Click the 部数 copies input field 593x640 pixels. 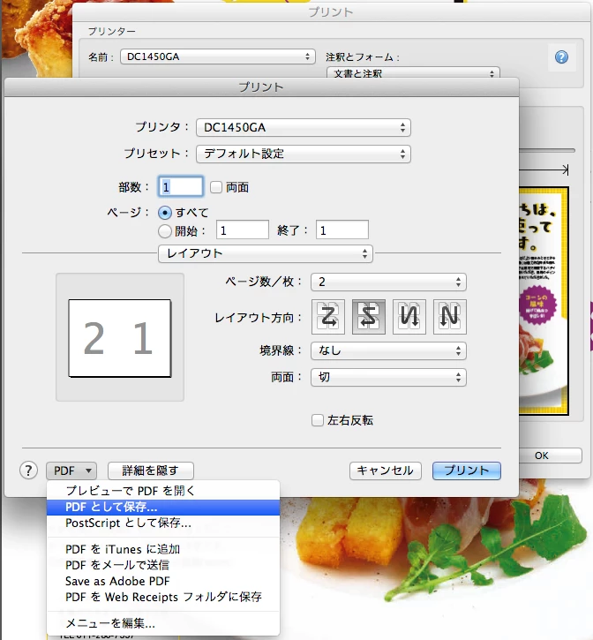(180, 187)
